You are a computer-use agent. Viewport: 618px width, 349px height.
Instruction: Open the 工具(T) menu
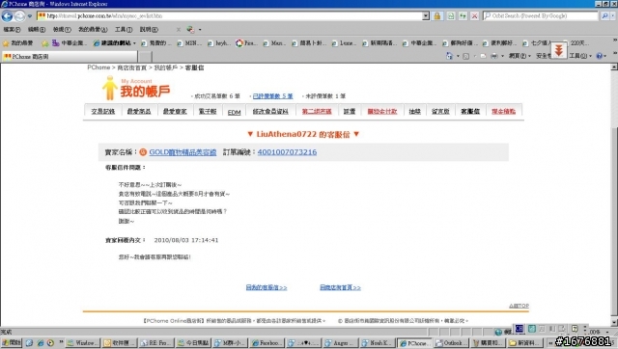coord(124,30)
